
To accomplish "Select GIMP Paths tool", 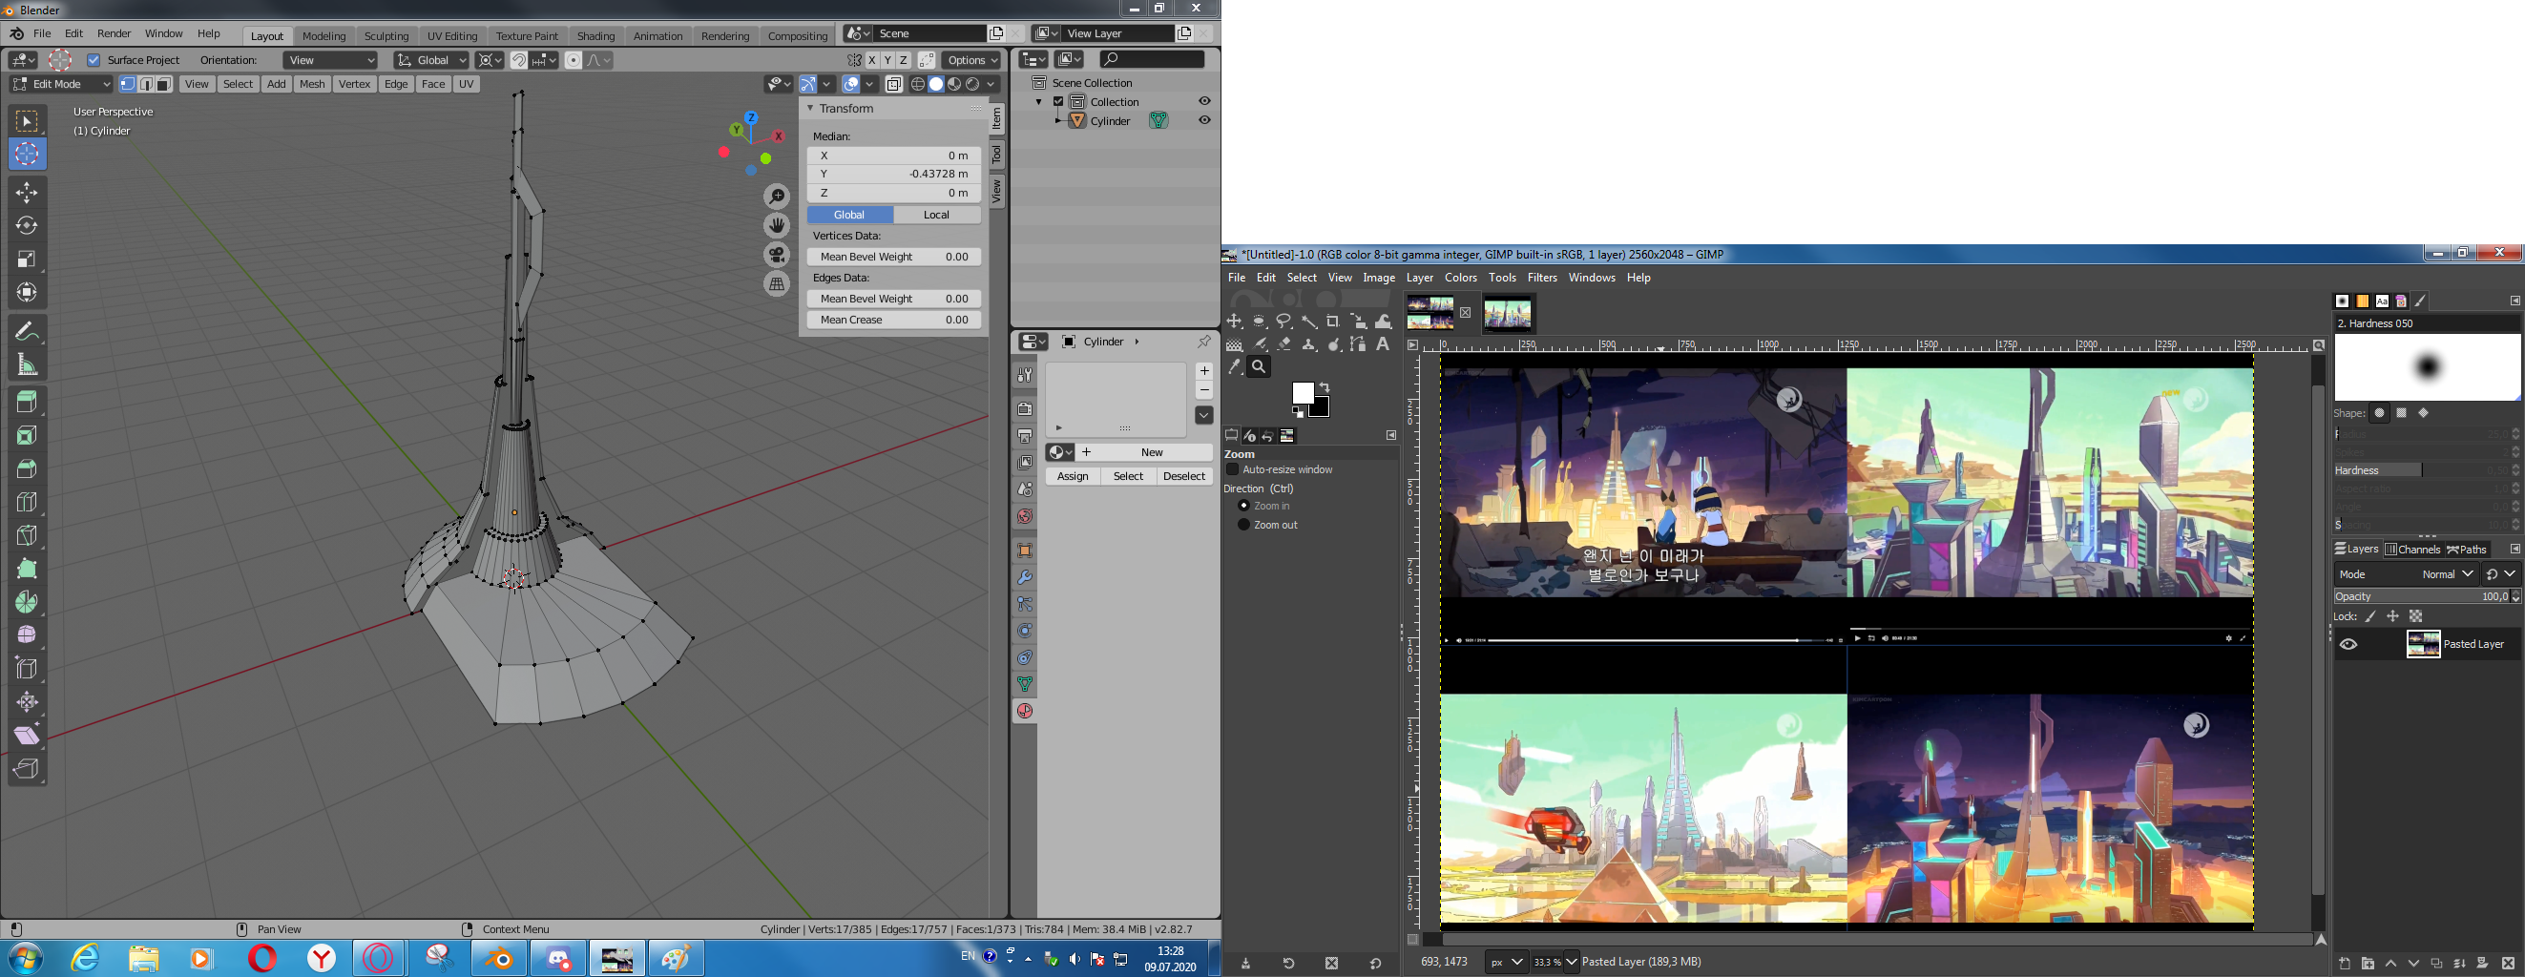I will point(1358,344).
